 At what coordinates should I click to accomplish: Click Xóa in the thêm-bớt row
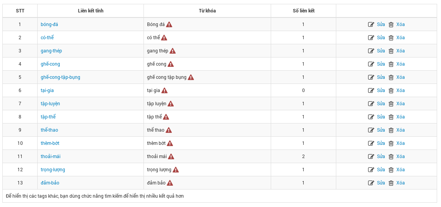click(401, 143)
